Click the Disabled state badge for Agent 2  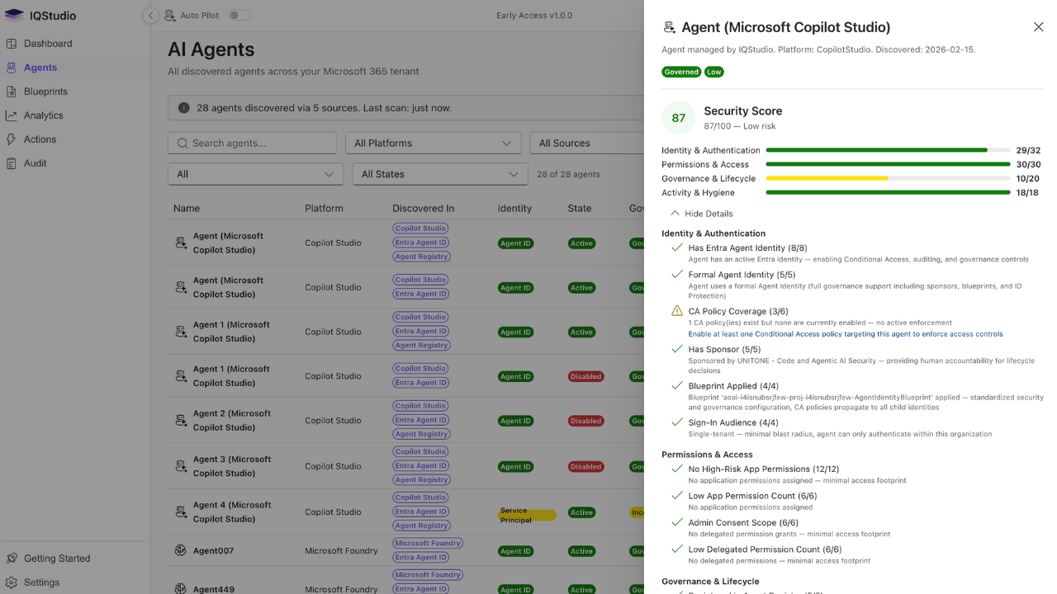click(x=585, y=421)
